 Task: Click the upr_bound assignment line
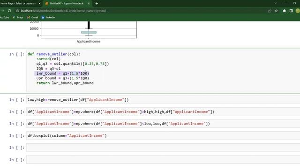pyautogui.click(x=63, y=78)
